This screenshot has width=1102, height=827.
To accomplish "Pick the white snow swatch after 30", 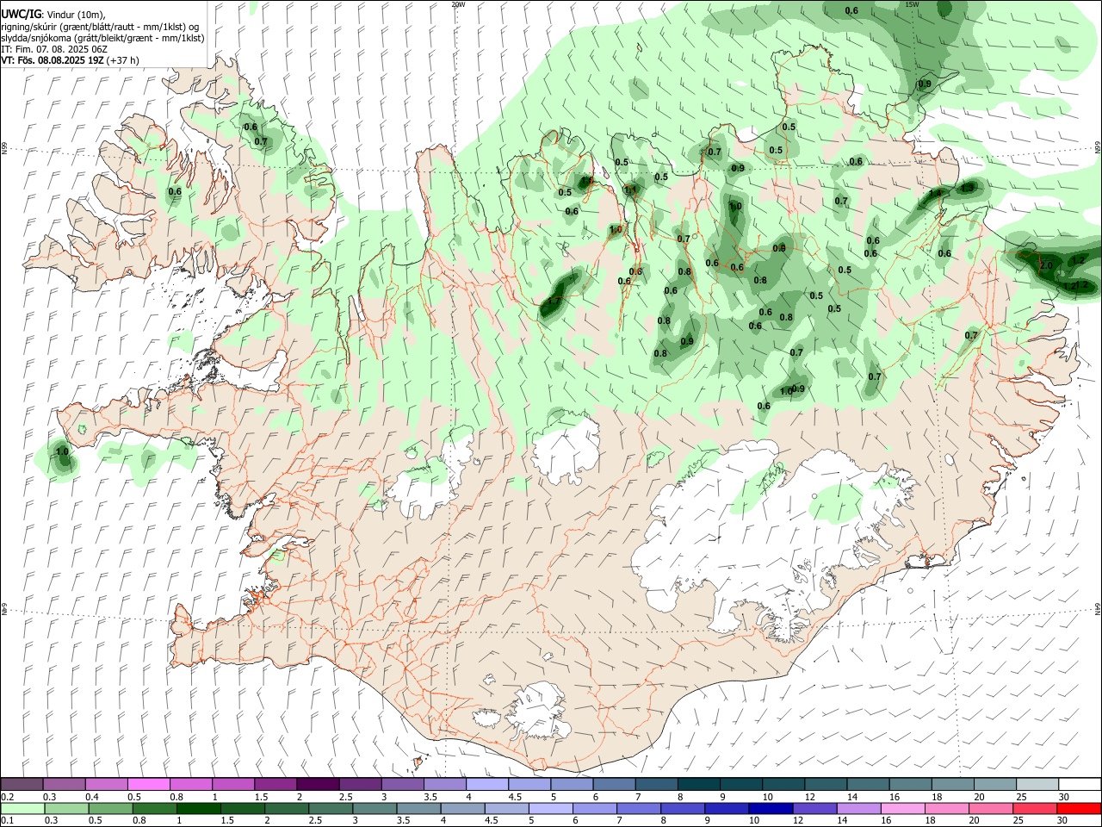I will pyautogui.click(x=1079, y=784).
